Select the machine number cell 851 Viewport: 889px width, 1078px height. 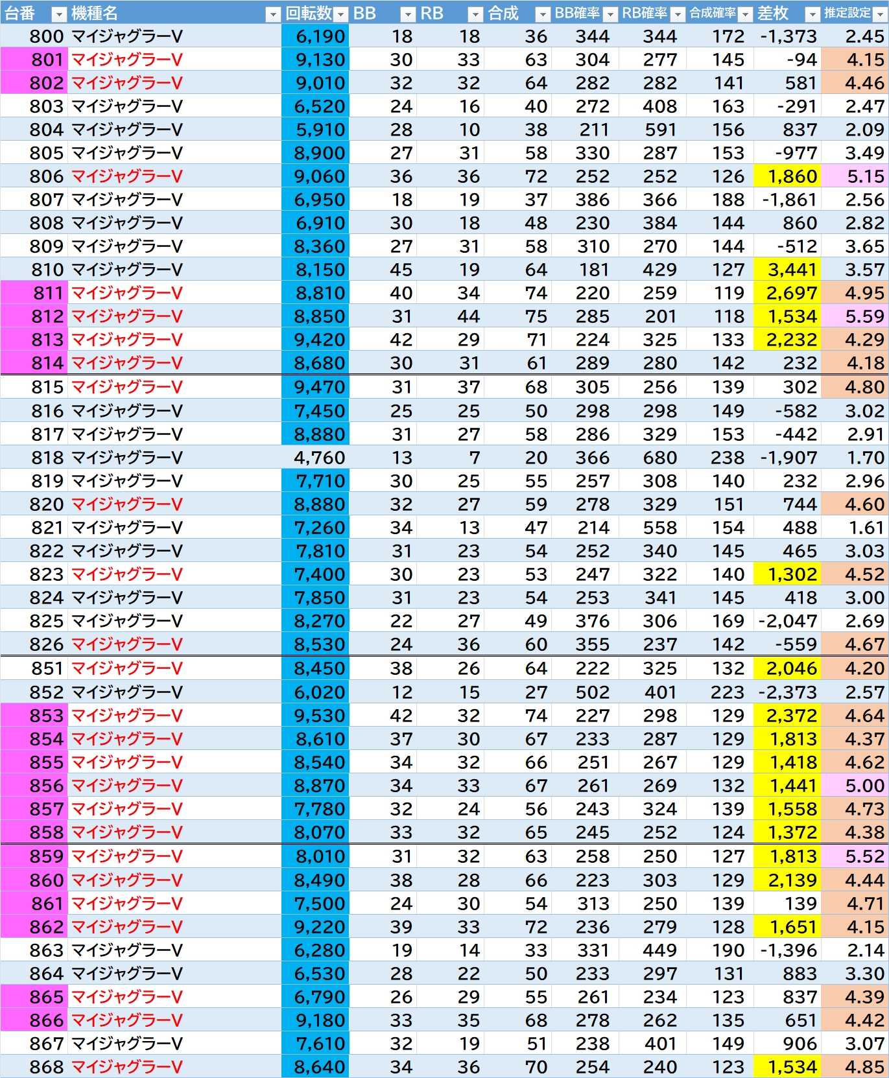(x=34, y=668)
